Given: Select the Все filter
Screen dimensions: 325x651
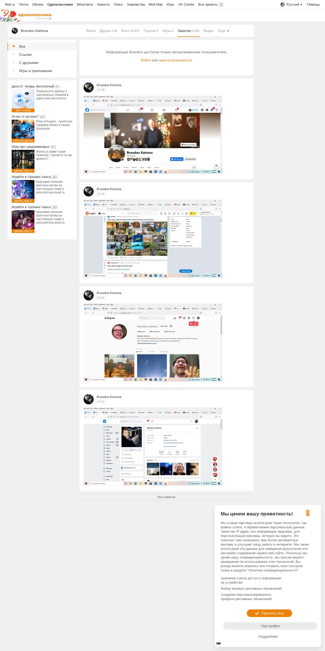Looking at the screenshot, I should tap(42, 46).
